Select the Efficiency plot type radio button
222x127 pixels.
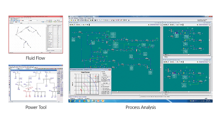point(103,75)
